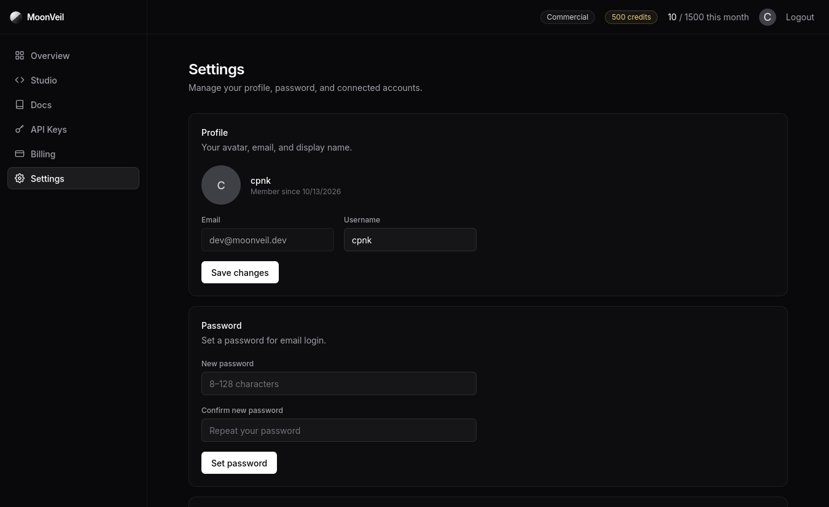Focus the Username field containing cpnk
The height and width of the screenshot is (507, 829).
(x=410, y=240)
